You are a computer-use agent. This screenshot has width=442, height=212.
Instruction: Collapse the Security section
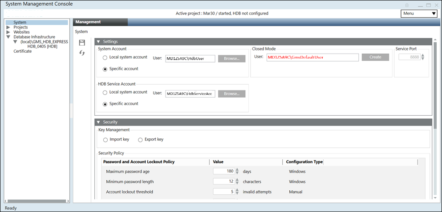(x=98, y=122)
